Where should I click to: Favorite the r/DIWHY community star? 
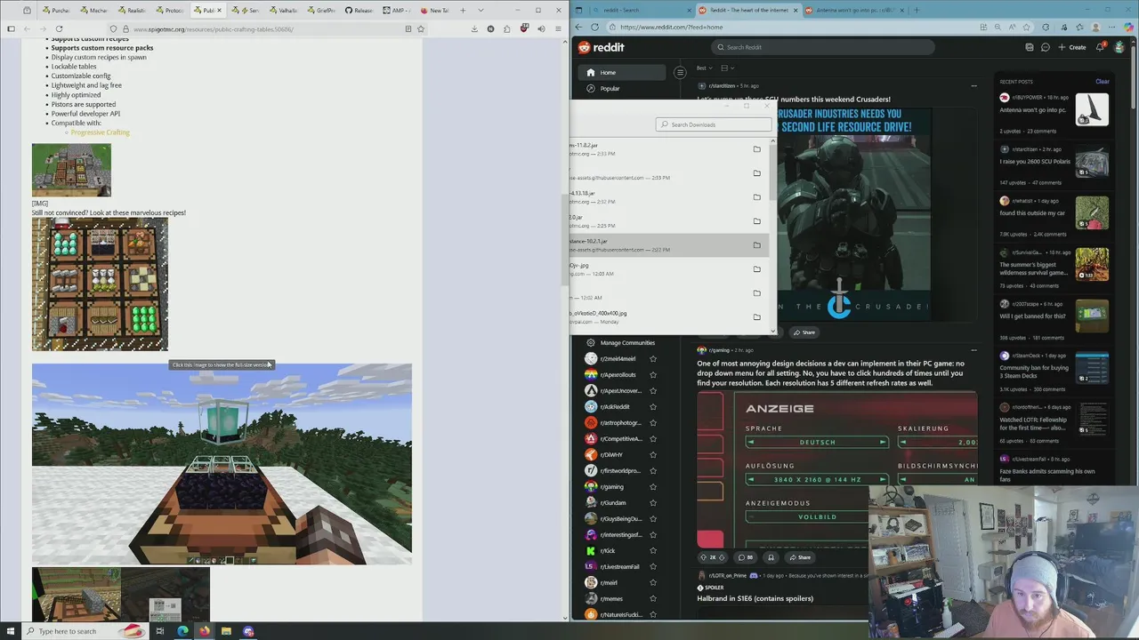653,455
